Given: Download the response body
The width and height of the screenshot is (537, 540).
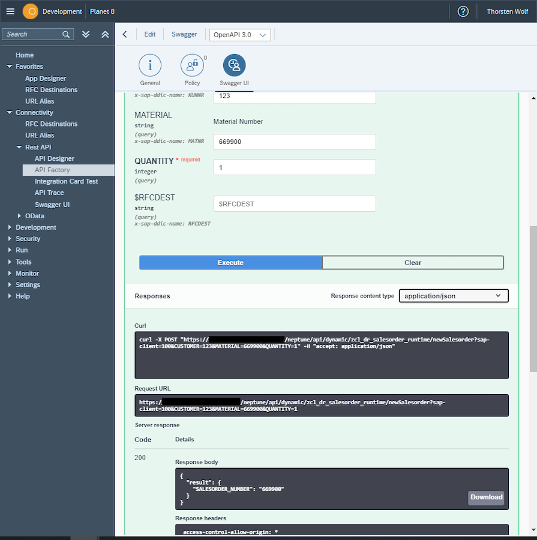Looking at the screenshot, I should (486, 497).
